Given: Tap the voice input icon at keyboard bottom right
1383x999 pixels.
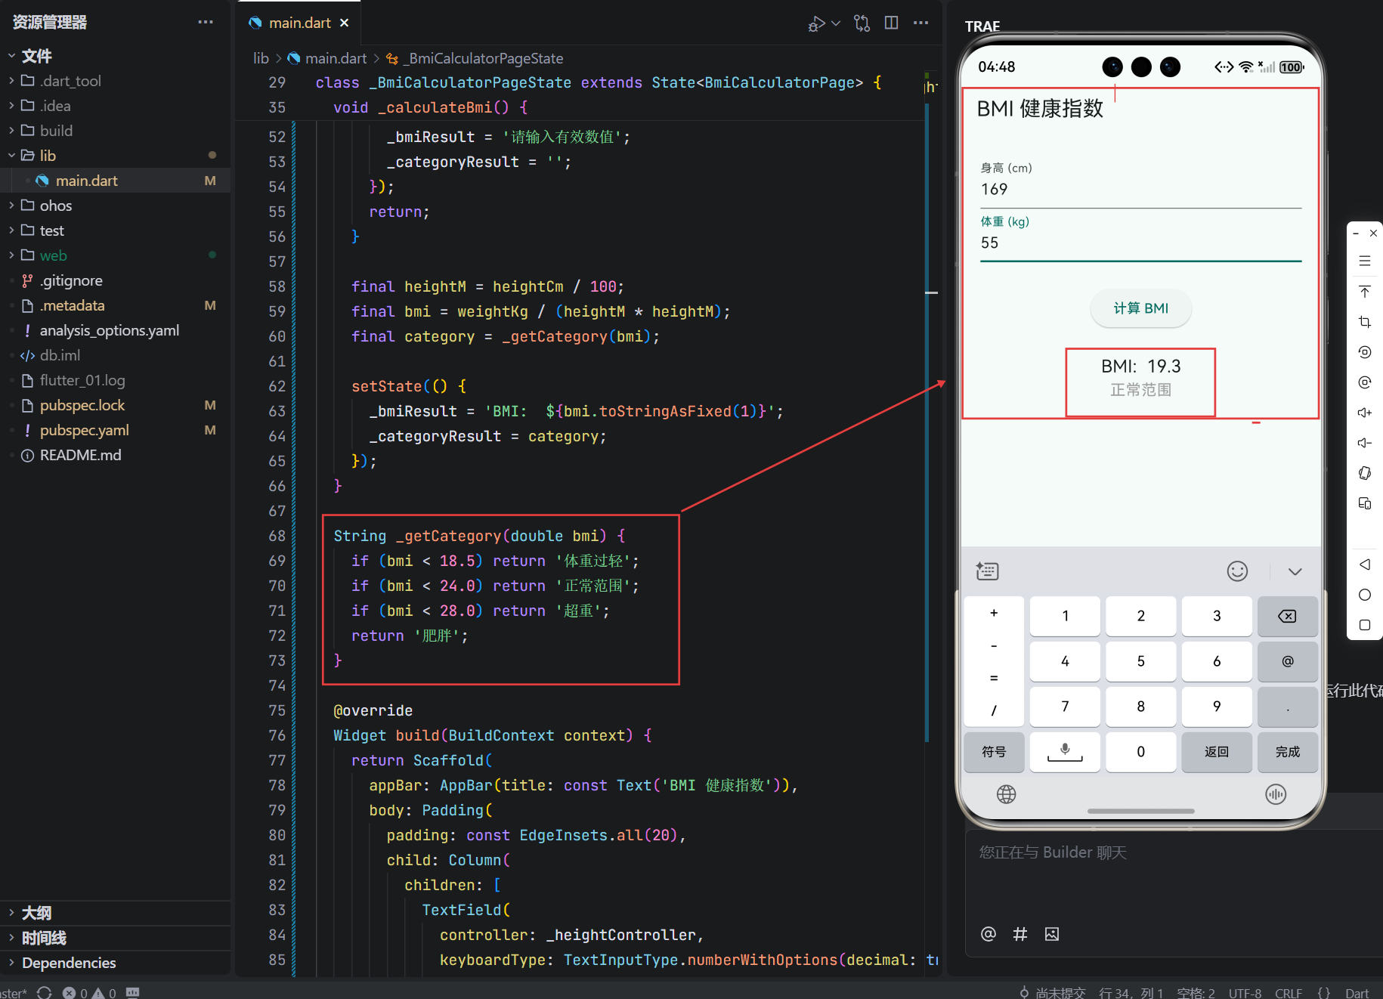Looking at the screenshot, I should pyautogui.click(x=1276, y=794).
